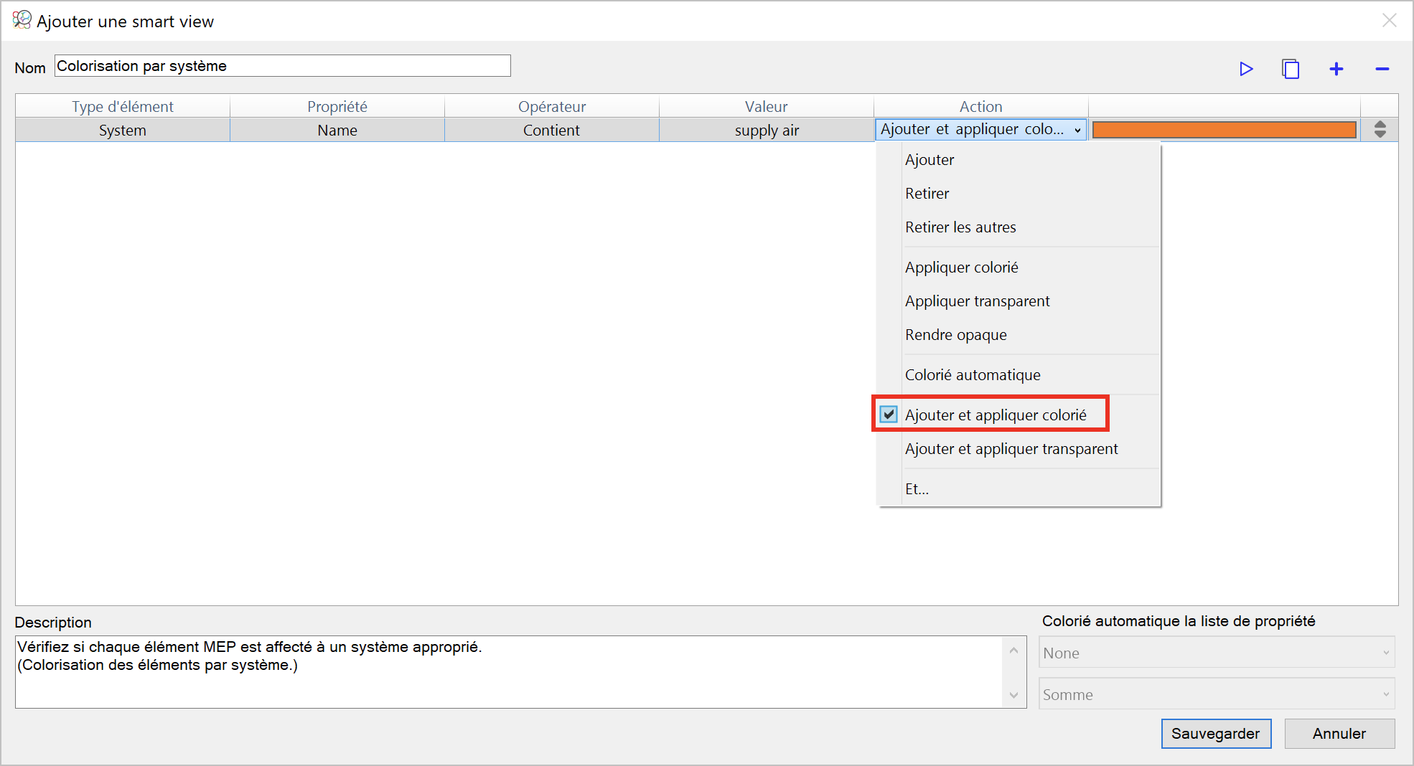Add a new rule with plus icon
The image size is (1414, 766).
pyautogui.click(x=1336, y=69)
